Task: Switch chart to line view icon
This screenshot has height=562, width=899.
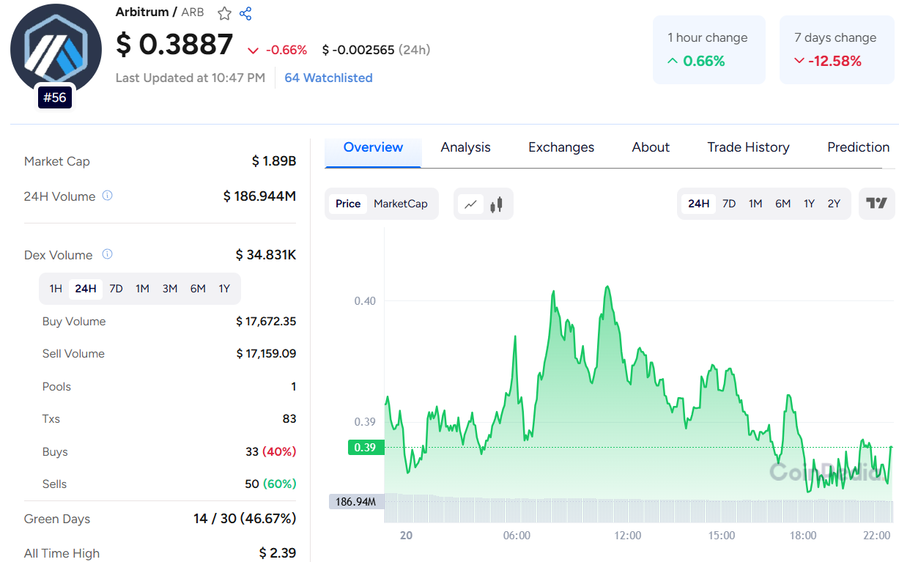Action: pos(470,204)
